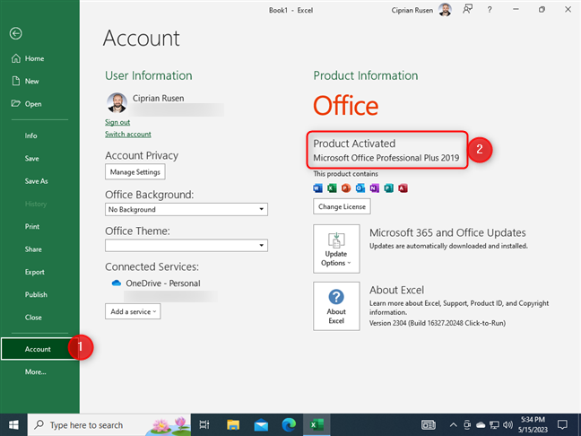Click the Switch account link
Image resolution: width=581 pixels, height=436 pixels.
tap(128, 134)
